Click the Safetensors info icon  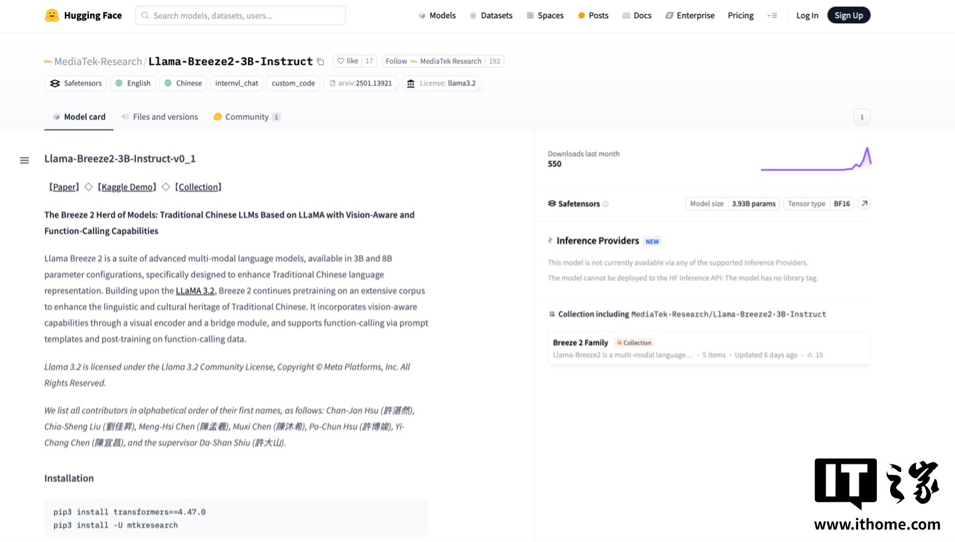[x=605, y=204]
